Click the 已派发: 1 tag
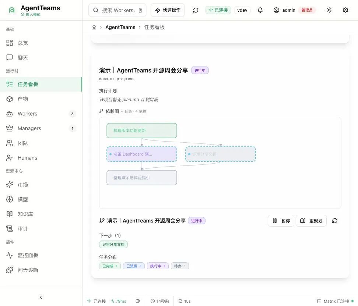The height and width of the screenshot is (306, 358). coord(134,266)
